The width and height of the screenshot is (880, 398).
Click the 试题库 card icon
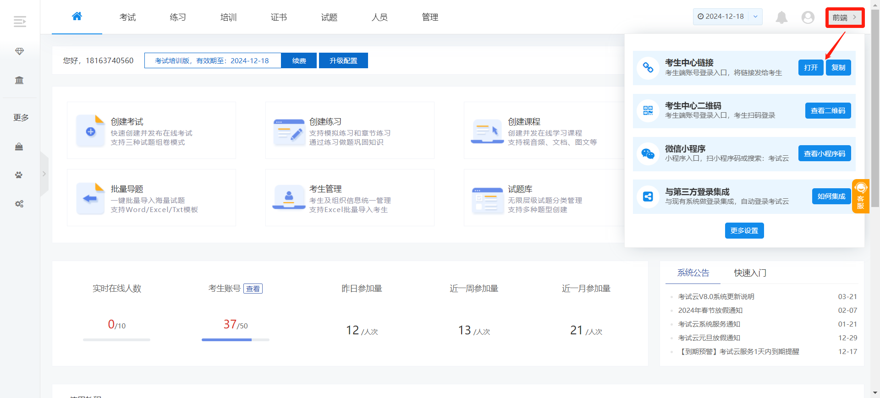coord(488,201)
